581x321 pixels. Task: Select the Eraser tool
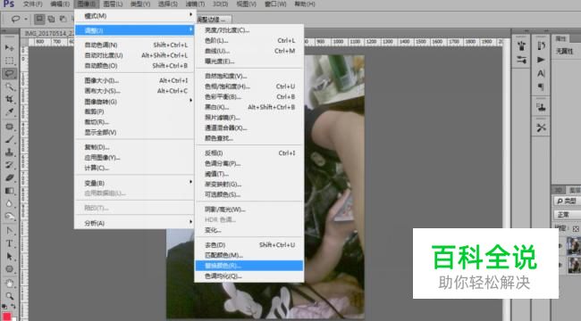[9, 177]
